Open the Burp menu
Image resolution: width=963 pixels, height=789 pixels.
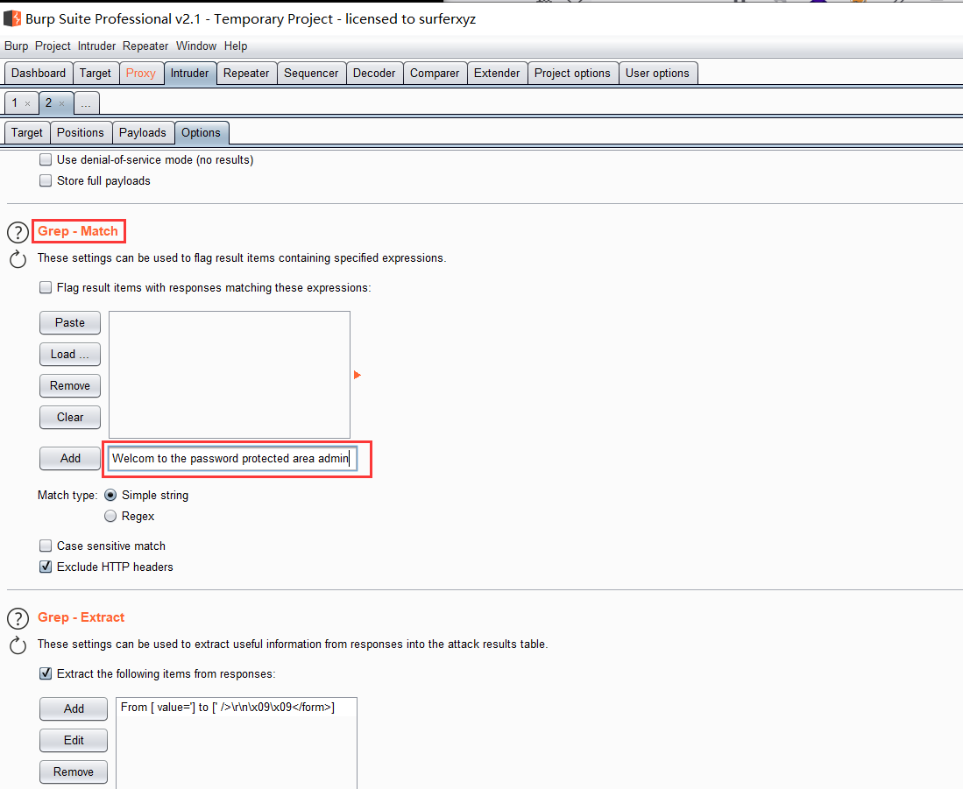(16, 46)
